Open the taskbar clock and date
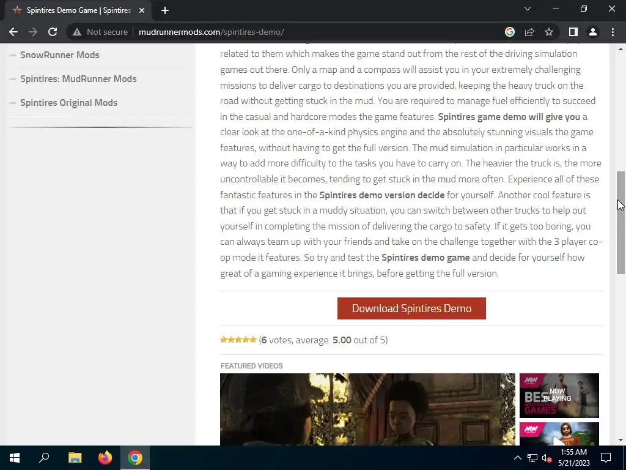Viewport: 626px width, 470px height. [x=573, y=458]
